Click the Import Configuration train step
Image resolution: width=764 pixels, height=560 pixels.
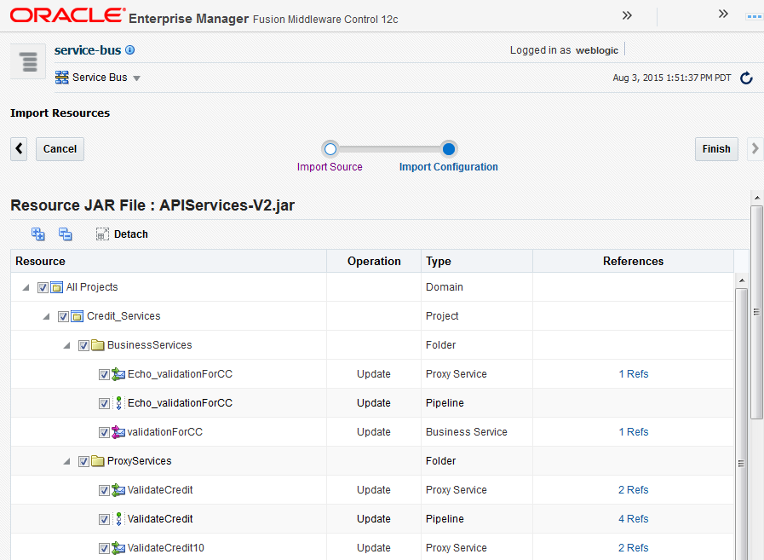[x=449, y=167]
